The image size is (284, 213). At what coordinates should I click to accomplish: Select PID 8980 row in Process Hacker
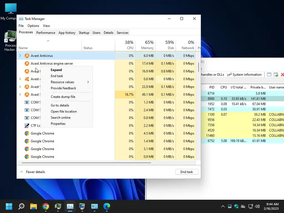(x=243, y=99)
